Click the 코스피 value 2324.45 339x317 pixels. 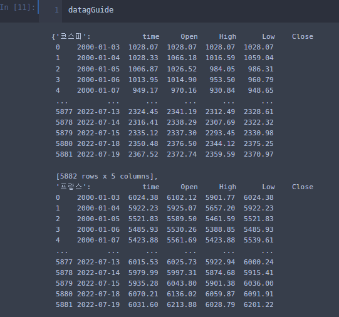[143, 112]
